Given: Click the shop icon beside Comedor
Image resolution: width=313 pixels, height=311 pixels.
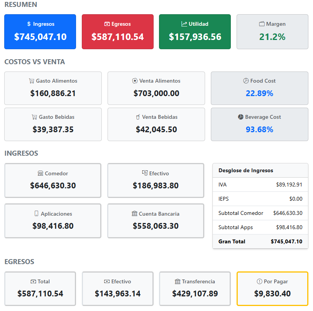Looking at the screenshot, I should click(x=40, y=173).
